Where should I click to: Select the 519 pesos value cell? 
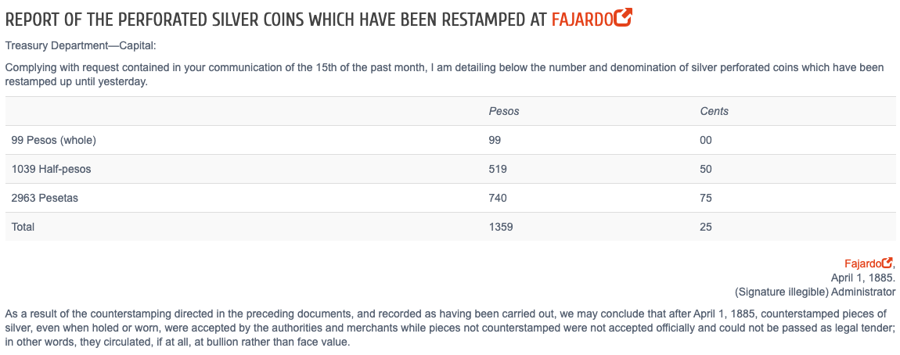498,169
